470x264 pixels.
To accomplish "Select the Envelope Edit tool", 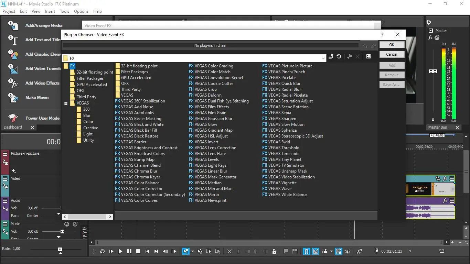I will 200,251.
